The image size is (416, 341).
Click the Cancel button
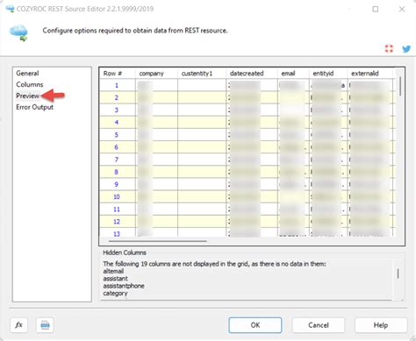(319, 325)
